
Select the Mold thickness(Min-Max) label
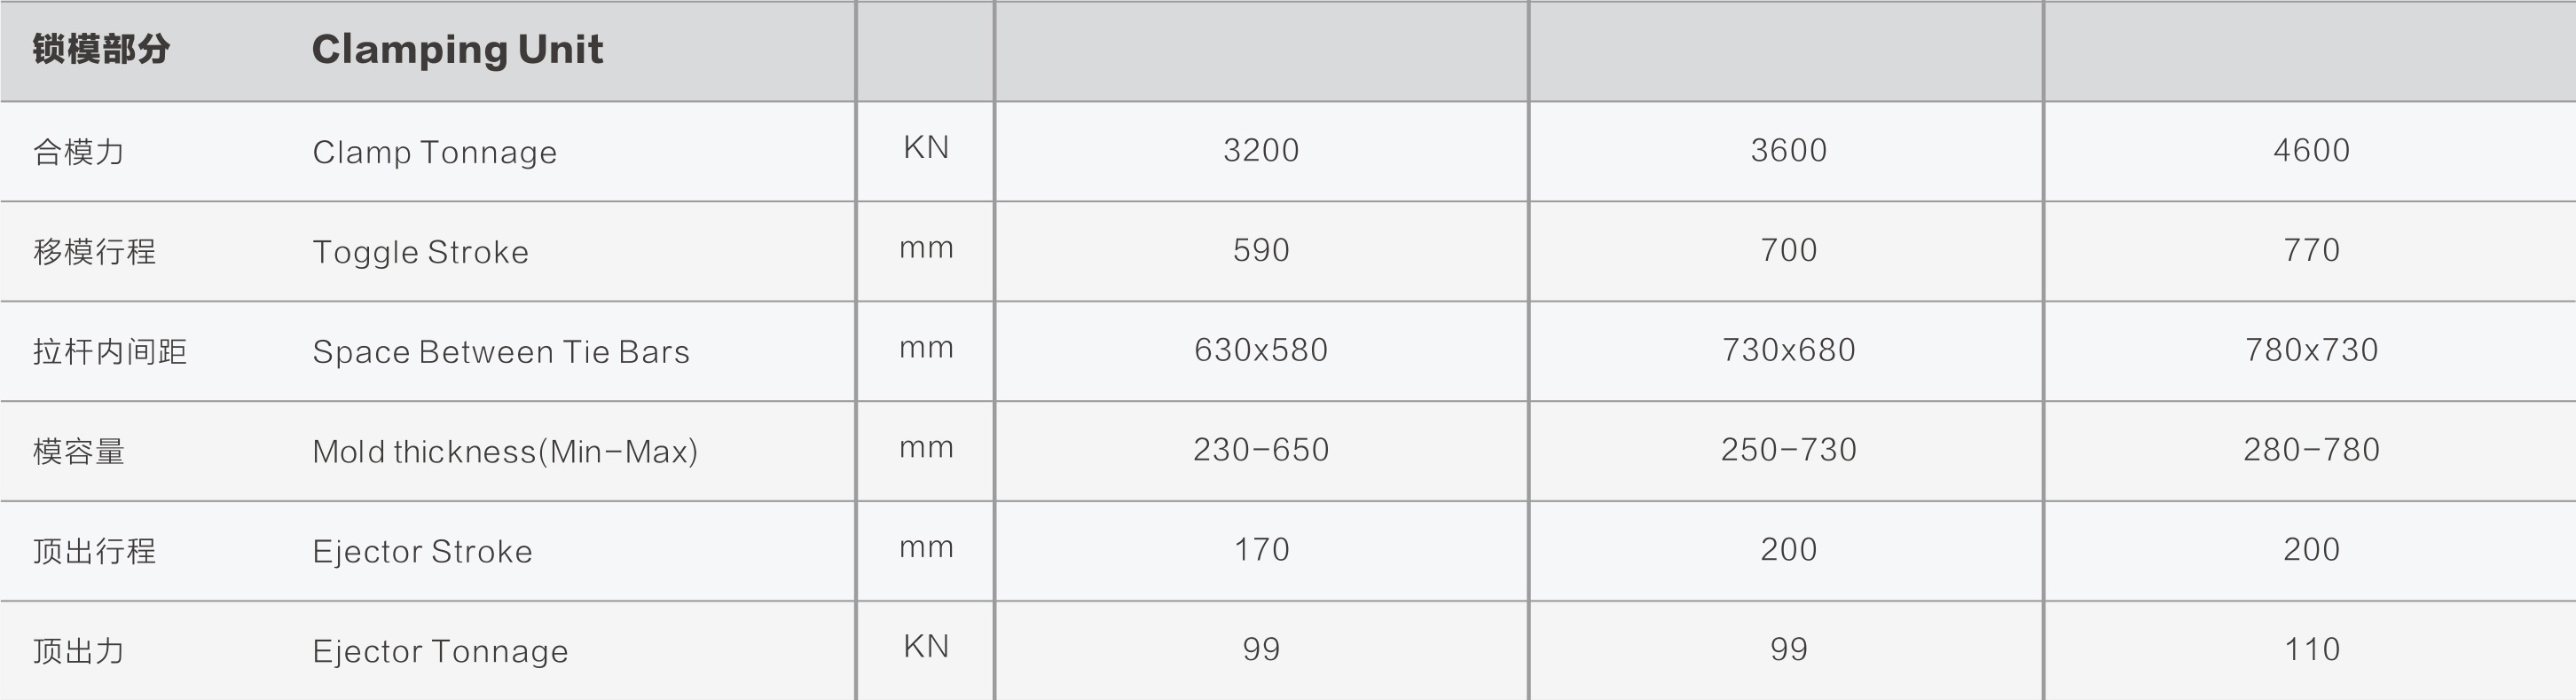point(504,452)
